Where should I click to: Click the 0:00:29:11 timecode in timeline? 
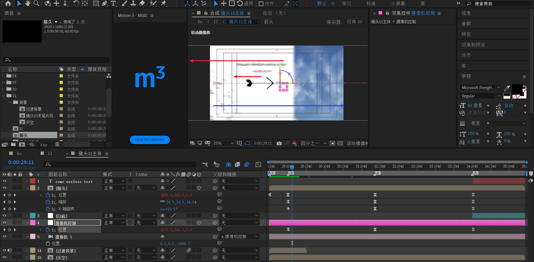(x=21, y=162)
